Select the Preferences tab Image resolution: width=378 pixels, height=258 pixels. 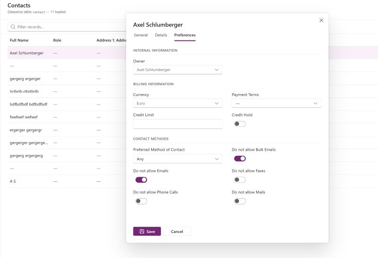click(185, 35)
